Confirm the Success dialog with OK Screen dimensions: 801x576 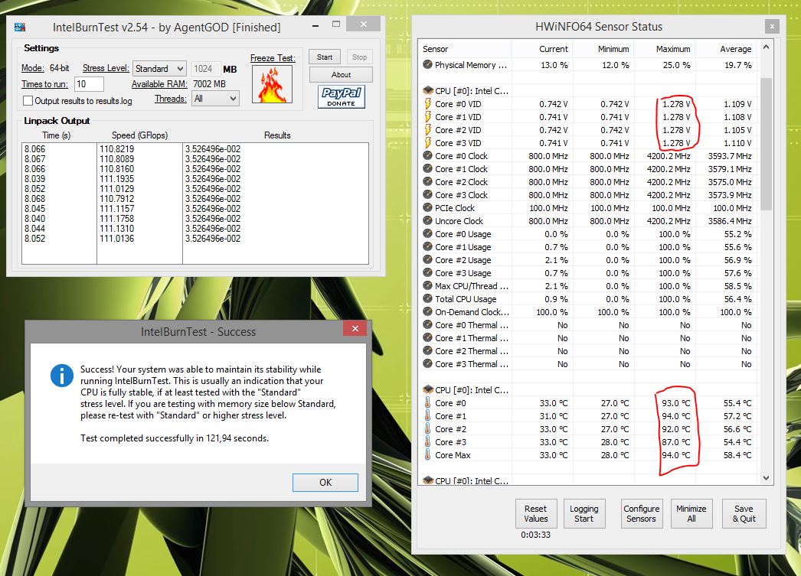pyautogui.click(x=325, y=482)
